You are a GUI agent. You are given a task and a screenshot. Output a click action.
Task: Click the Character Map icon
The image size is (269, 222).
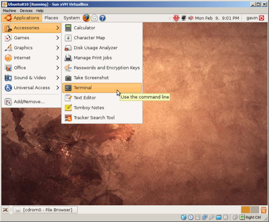[68, 38]
